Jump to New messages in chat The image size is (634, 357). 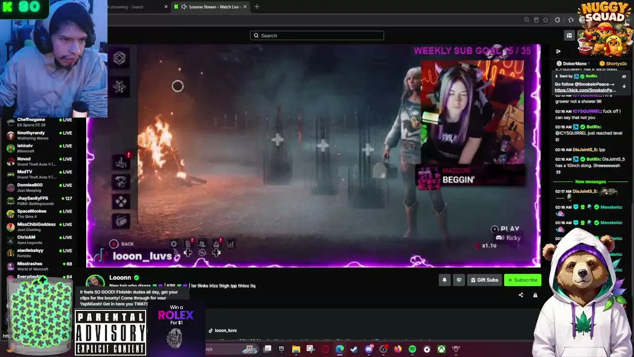point(590,182)
